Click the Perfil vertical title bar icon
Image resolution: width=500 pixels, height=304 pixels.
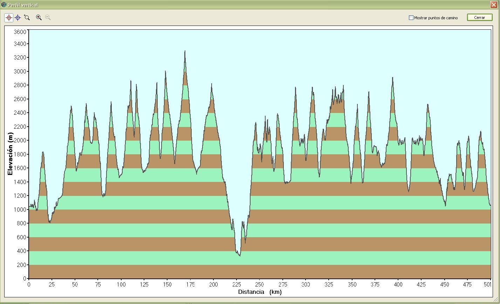[4, 5]
